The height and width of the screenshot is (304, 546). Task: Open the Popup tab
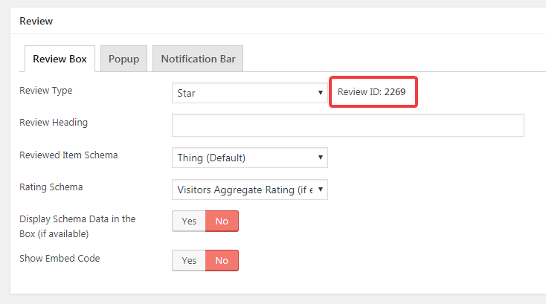(123, 59)
